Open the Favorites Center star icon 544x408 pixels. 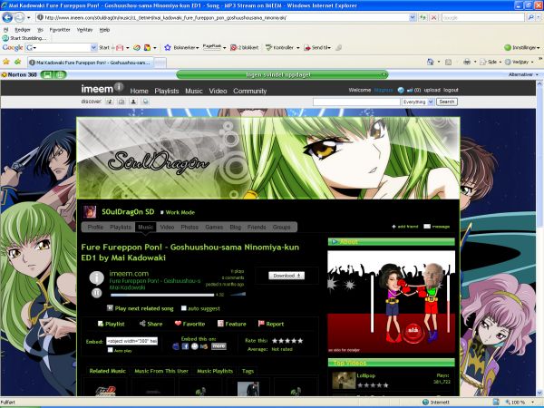click(6, 62)
